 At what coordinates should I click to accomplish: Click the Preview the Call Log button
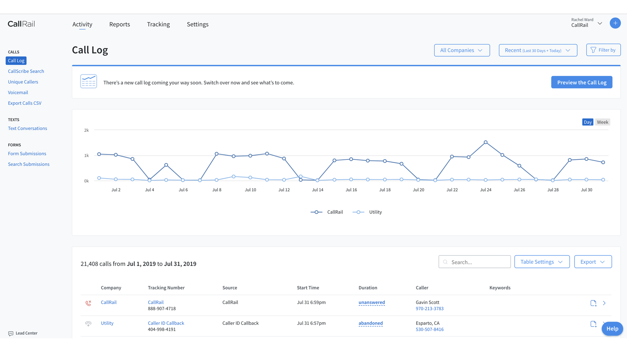click(582, 82)
